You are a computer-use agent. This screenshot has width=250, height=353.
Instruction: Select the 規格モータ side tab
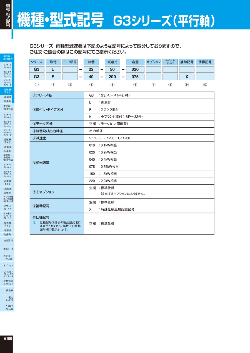coord(7,249)
